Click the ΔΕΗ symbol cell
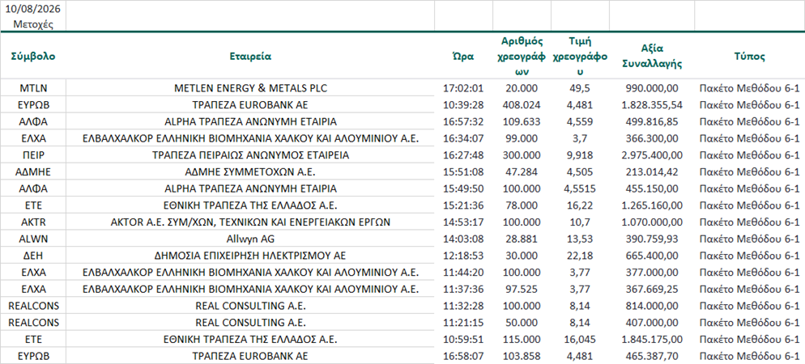Screen dimensions: 805x364 pyautogui.click(x=33, y=255)
